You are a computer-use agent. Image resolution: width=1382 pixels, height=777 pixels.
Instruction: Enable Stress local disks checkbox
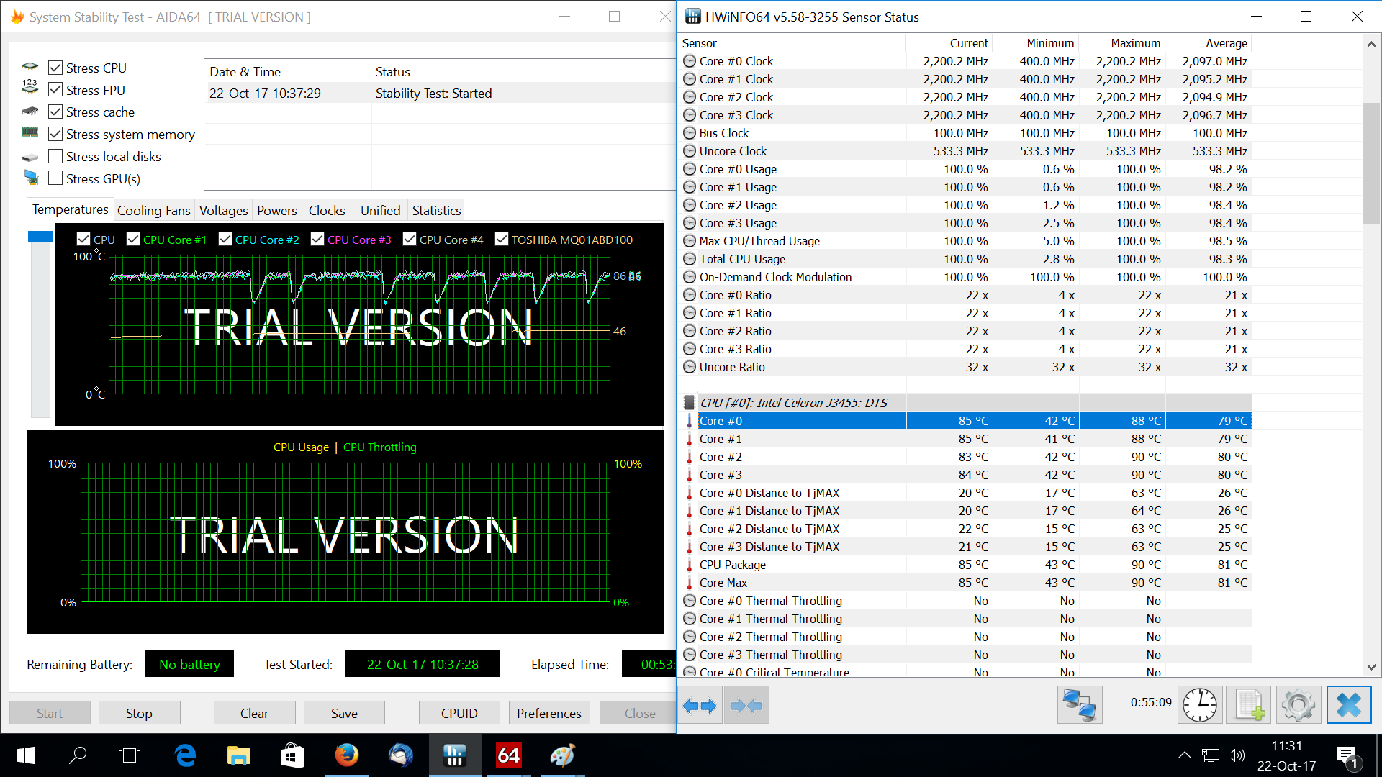(55, 156)
